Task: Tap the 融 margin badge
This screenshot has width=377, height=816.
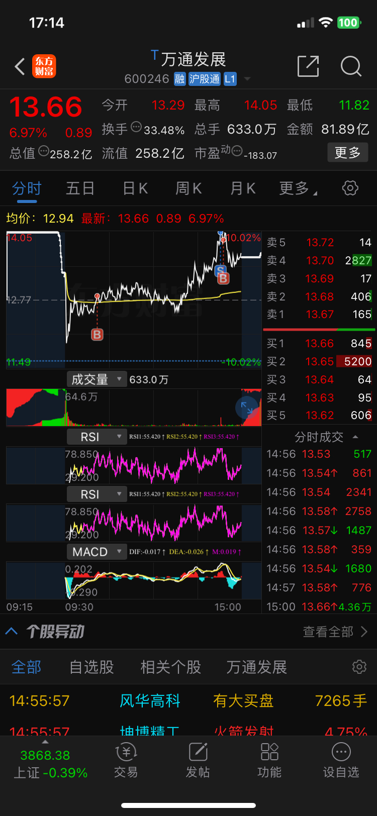Action: click(x=180, y=79)
